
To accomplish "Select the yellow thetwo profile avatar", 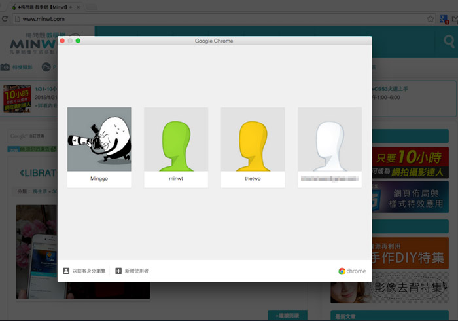I will 253,139.
